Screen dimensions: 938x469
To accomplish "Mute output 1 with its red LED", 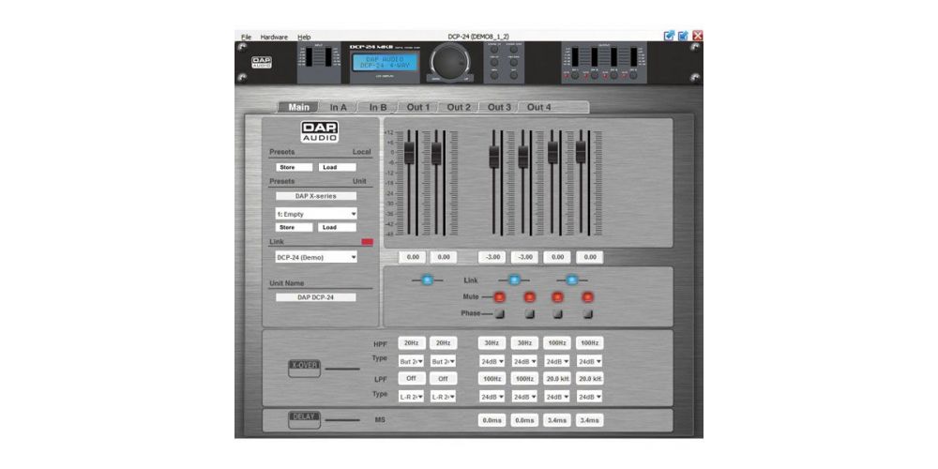I will [x=499, y=296].
